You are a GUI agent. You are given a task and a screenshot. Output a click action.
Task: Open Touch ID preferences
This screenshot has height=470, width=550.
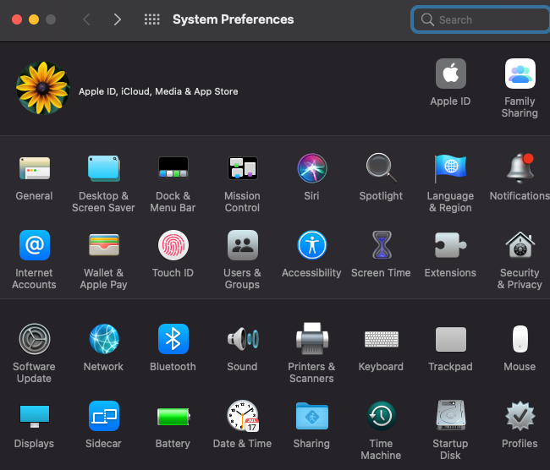tap(173, 245)
